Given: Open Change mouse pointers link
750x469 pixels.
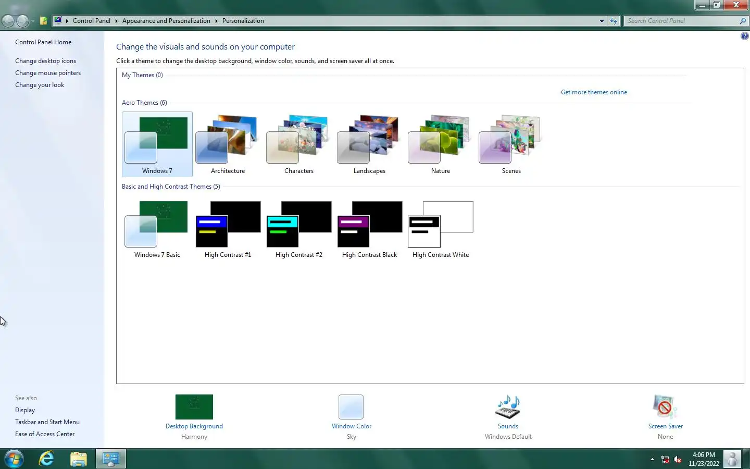Looking at the screenshot, I should pos(48,73).
